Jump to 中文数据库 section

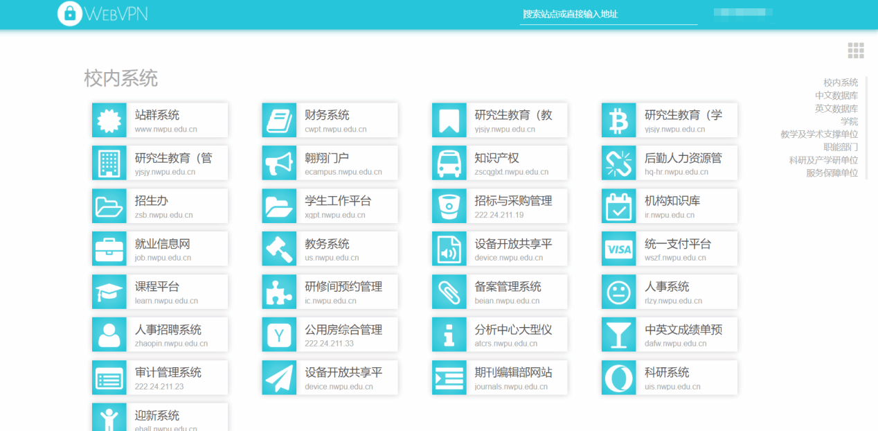pos(836,96)
